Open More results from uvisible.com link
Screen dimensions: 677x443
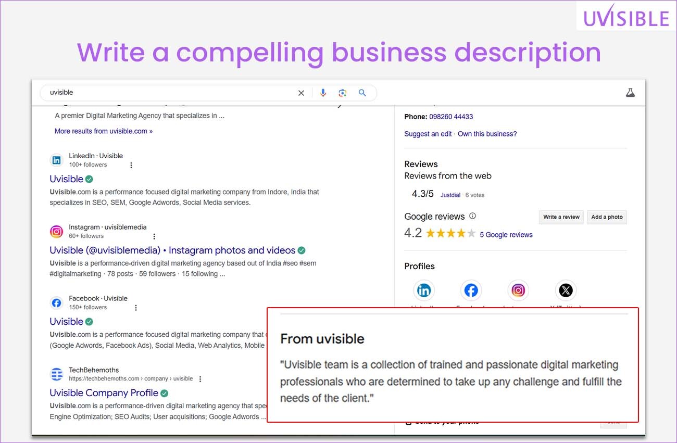[104, 131]
